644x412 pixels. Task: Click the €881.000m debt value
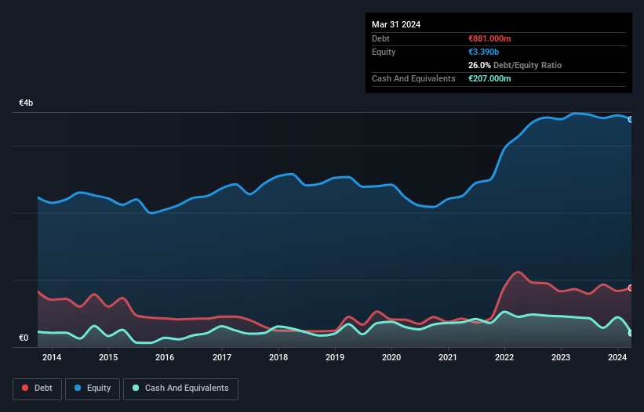coord(489,38)
